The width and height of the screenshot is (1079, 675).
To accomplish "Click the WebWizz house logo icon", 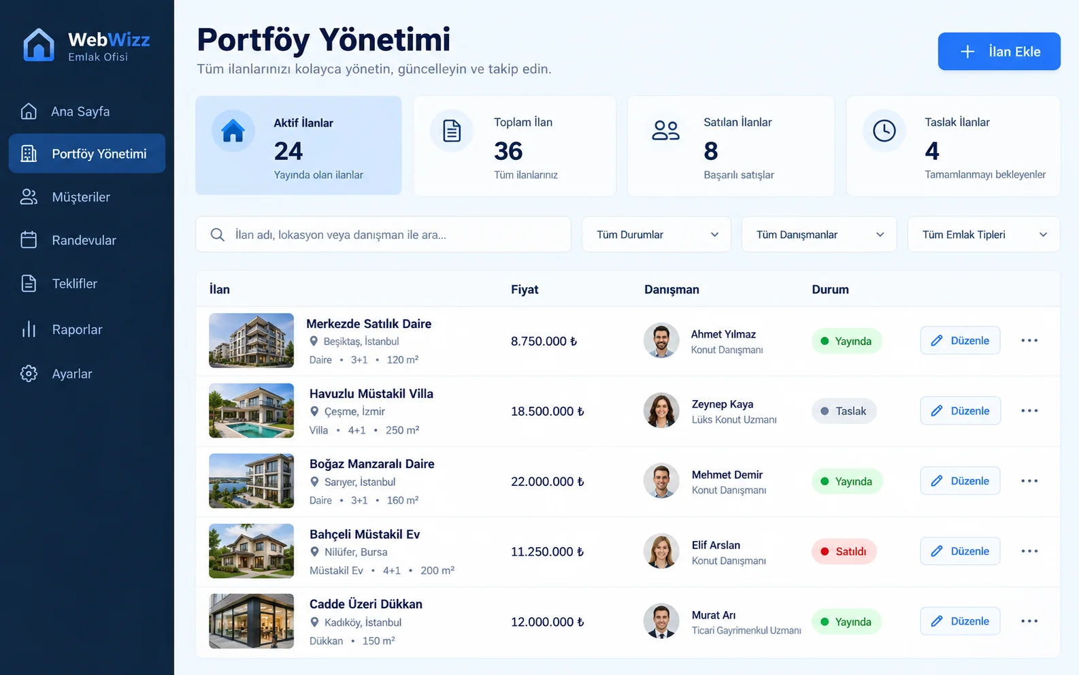I will [x=39, y=45].
